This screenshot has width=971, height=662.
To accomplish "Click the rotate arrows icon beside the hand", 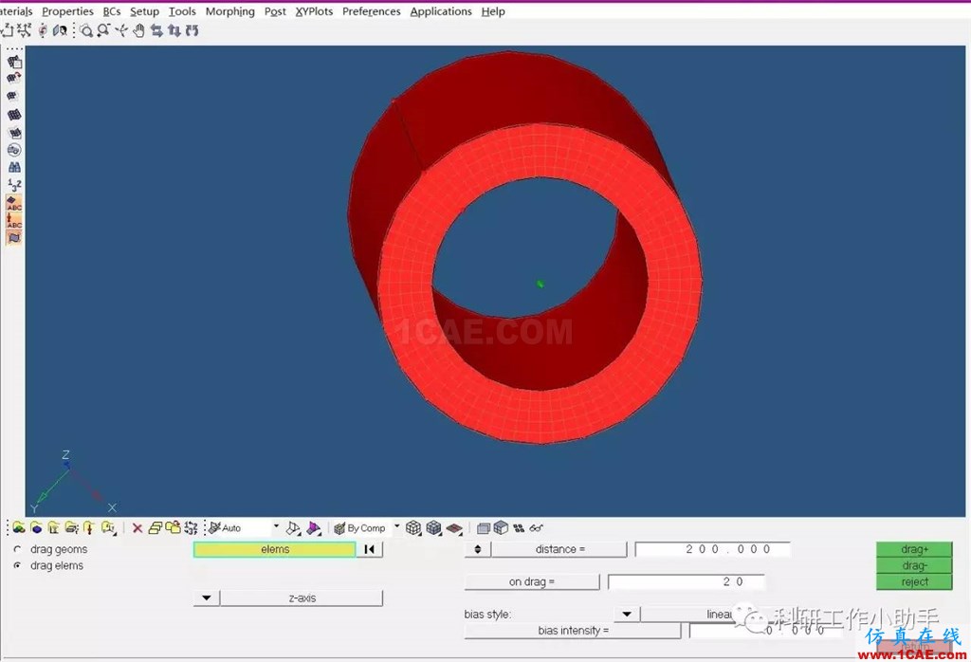I will [x=156, y=30].
